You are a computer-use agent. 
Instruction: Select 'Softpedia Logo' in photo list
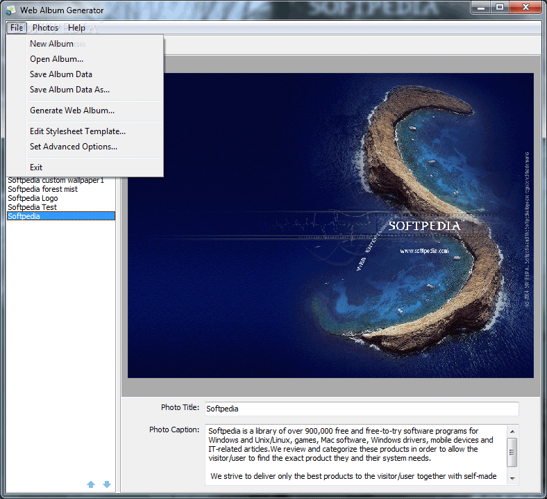coord(61,198)
